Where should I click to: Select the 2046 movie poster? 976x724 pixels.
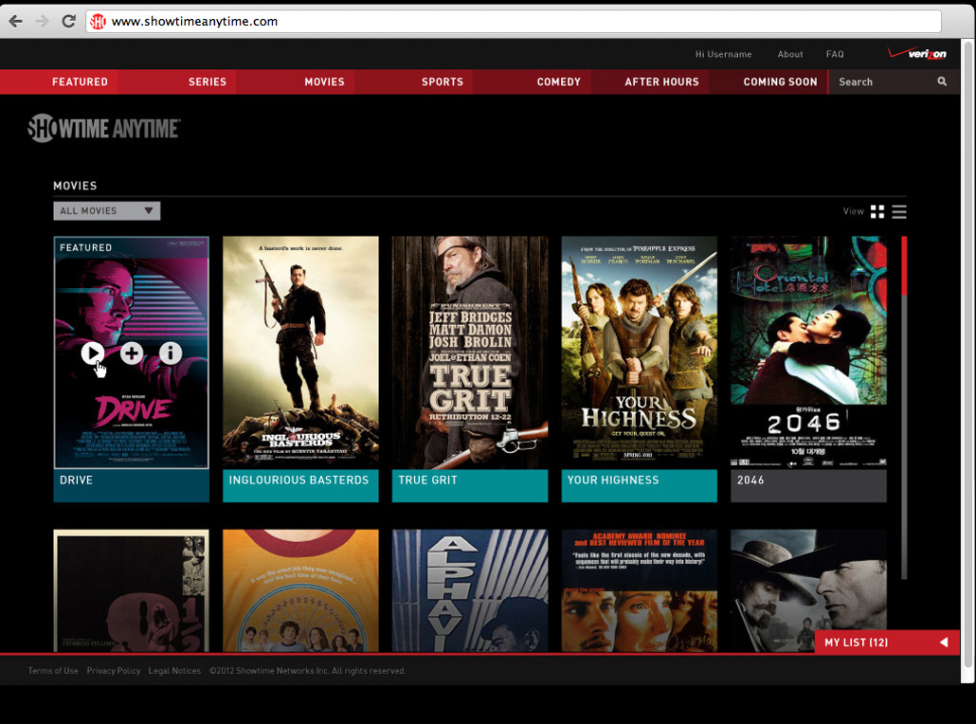click(808, 353)
